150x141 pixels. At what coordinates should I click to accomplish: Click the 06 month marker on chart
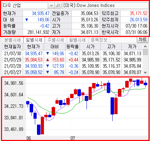[29, 138]
